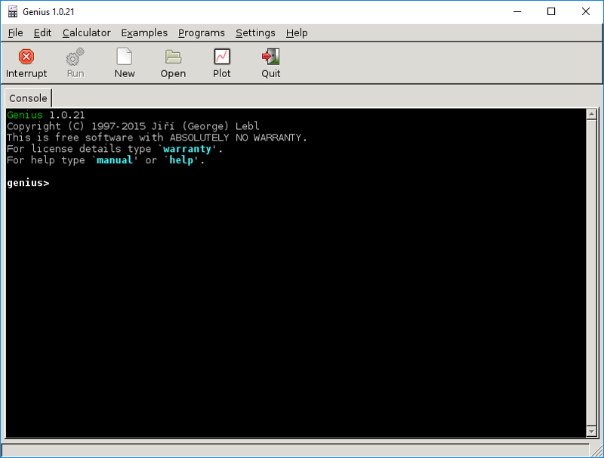Image resolution: width=604 pixels, height=458 pixels.
Task: Click the vertical scrollbar track in console
Action: coord(592,272)
